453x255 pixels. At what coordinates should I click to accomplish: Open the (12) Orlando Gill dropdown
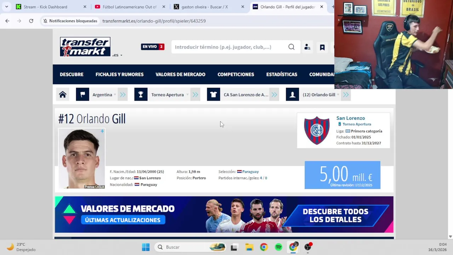(x=321, y=95)
